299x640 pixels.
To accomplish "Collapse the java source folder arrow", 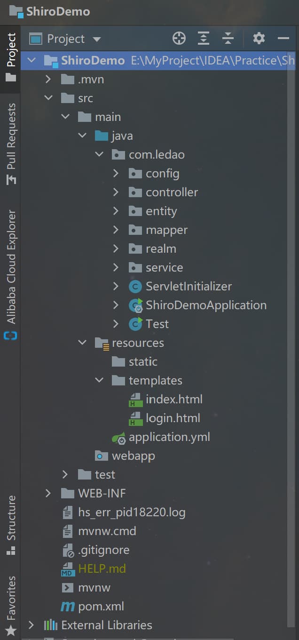I will pos(82,136).
